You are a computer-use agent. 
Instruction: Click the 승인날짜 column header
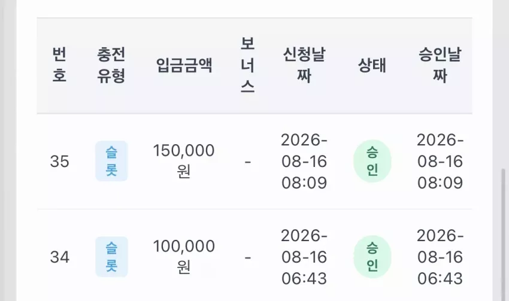[x=440, y=65]
